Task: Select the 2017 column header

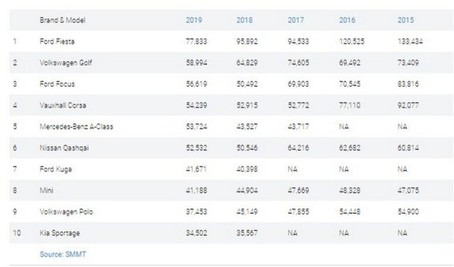Action: pyautogui.click(x=295, y=20)
